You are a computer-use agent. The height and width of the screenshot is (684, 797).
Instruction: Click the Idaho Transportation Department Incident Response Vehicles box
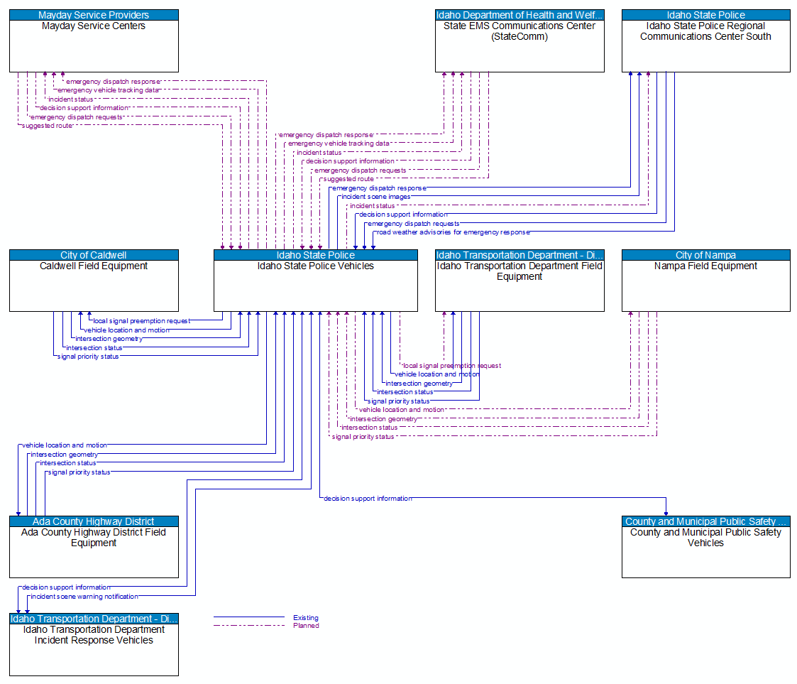click(93, 643)
